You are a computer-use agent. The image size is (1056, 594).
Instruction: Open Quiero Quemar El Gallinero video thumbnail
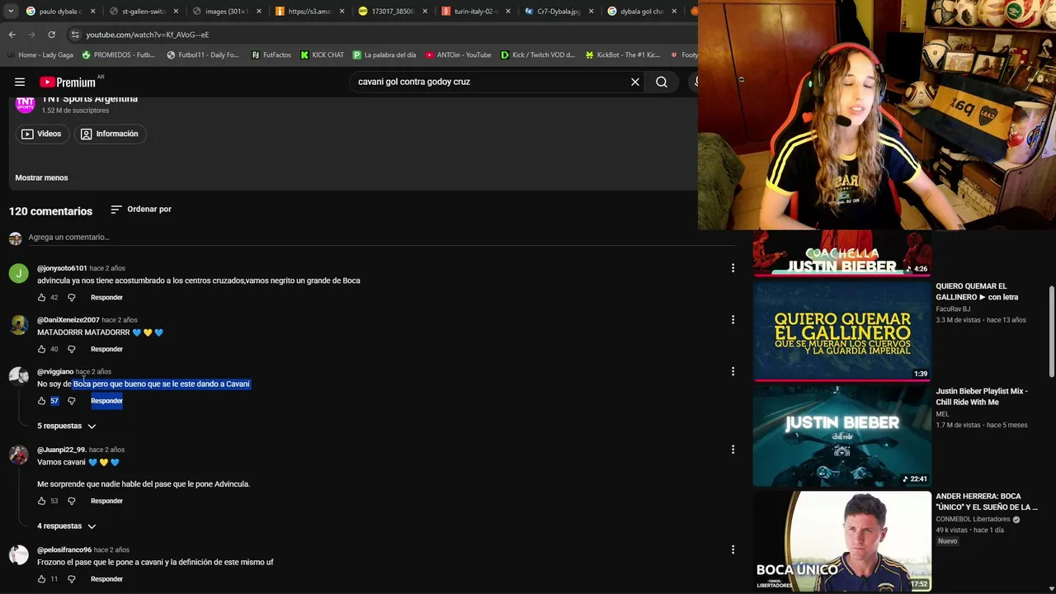pyautogui.click(x=842, y=332)
